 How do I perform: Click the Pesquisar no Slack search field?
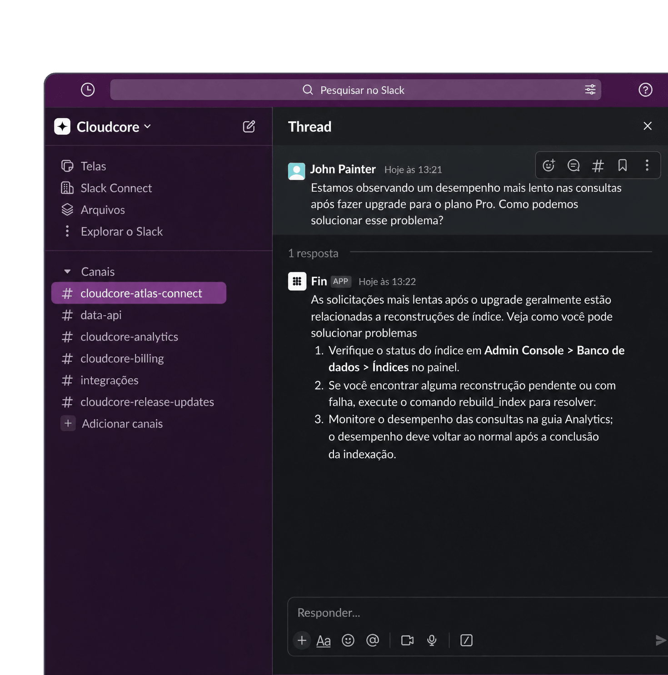tap(355, 89)
